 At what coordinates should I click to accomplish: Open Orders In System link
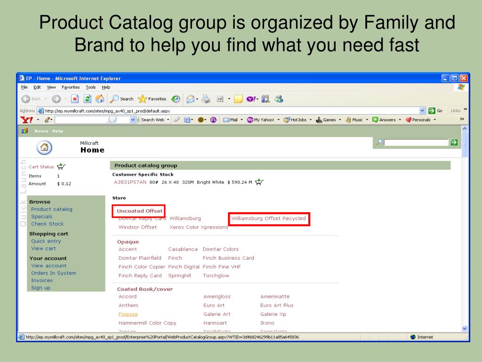(54, 273)
